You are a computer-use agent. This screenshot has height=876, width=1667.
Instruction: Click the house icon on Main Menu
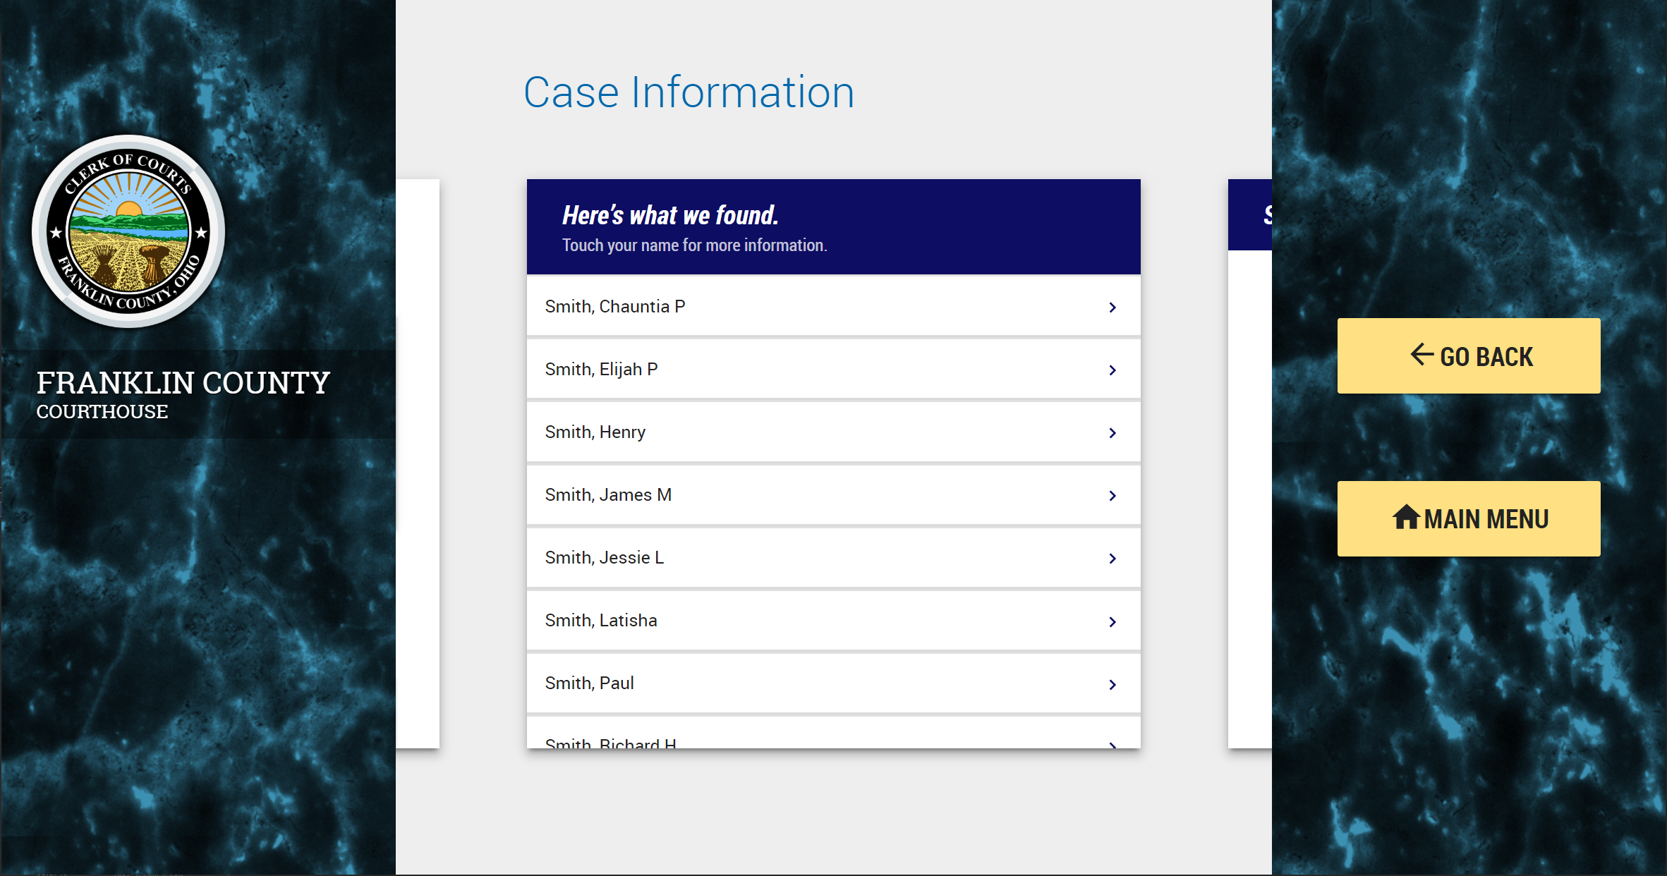click(x=1405, y=518)
